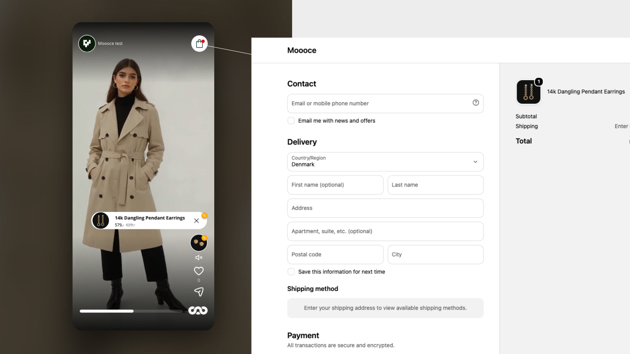Expand the Country/Region dropdown showing Denmark
630x354 pixels.
tap(385, 162)
